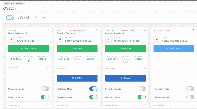Image resolution: width=197 pixels, height=109 pixels.
Task: Click UPGRADE on the host01.cwwplesk.pp.ua card
Action: [x=77, y=78]
